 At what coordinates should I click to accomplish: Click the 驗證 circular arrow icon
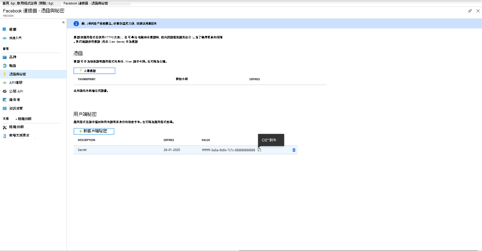pos(5,66)
